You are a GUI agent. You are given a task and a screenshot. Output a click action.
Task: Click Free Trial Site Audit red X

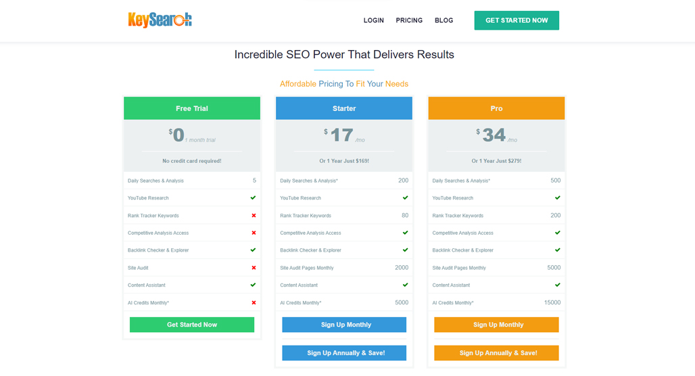pos(254,268)
